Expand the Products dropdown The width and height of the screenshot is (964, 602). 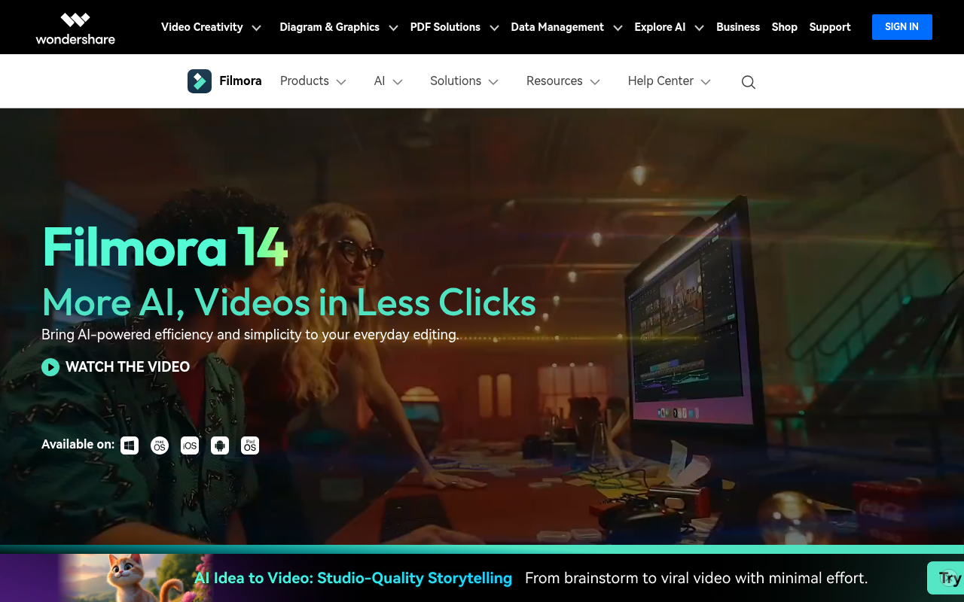pos(313,81)
